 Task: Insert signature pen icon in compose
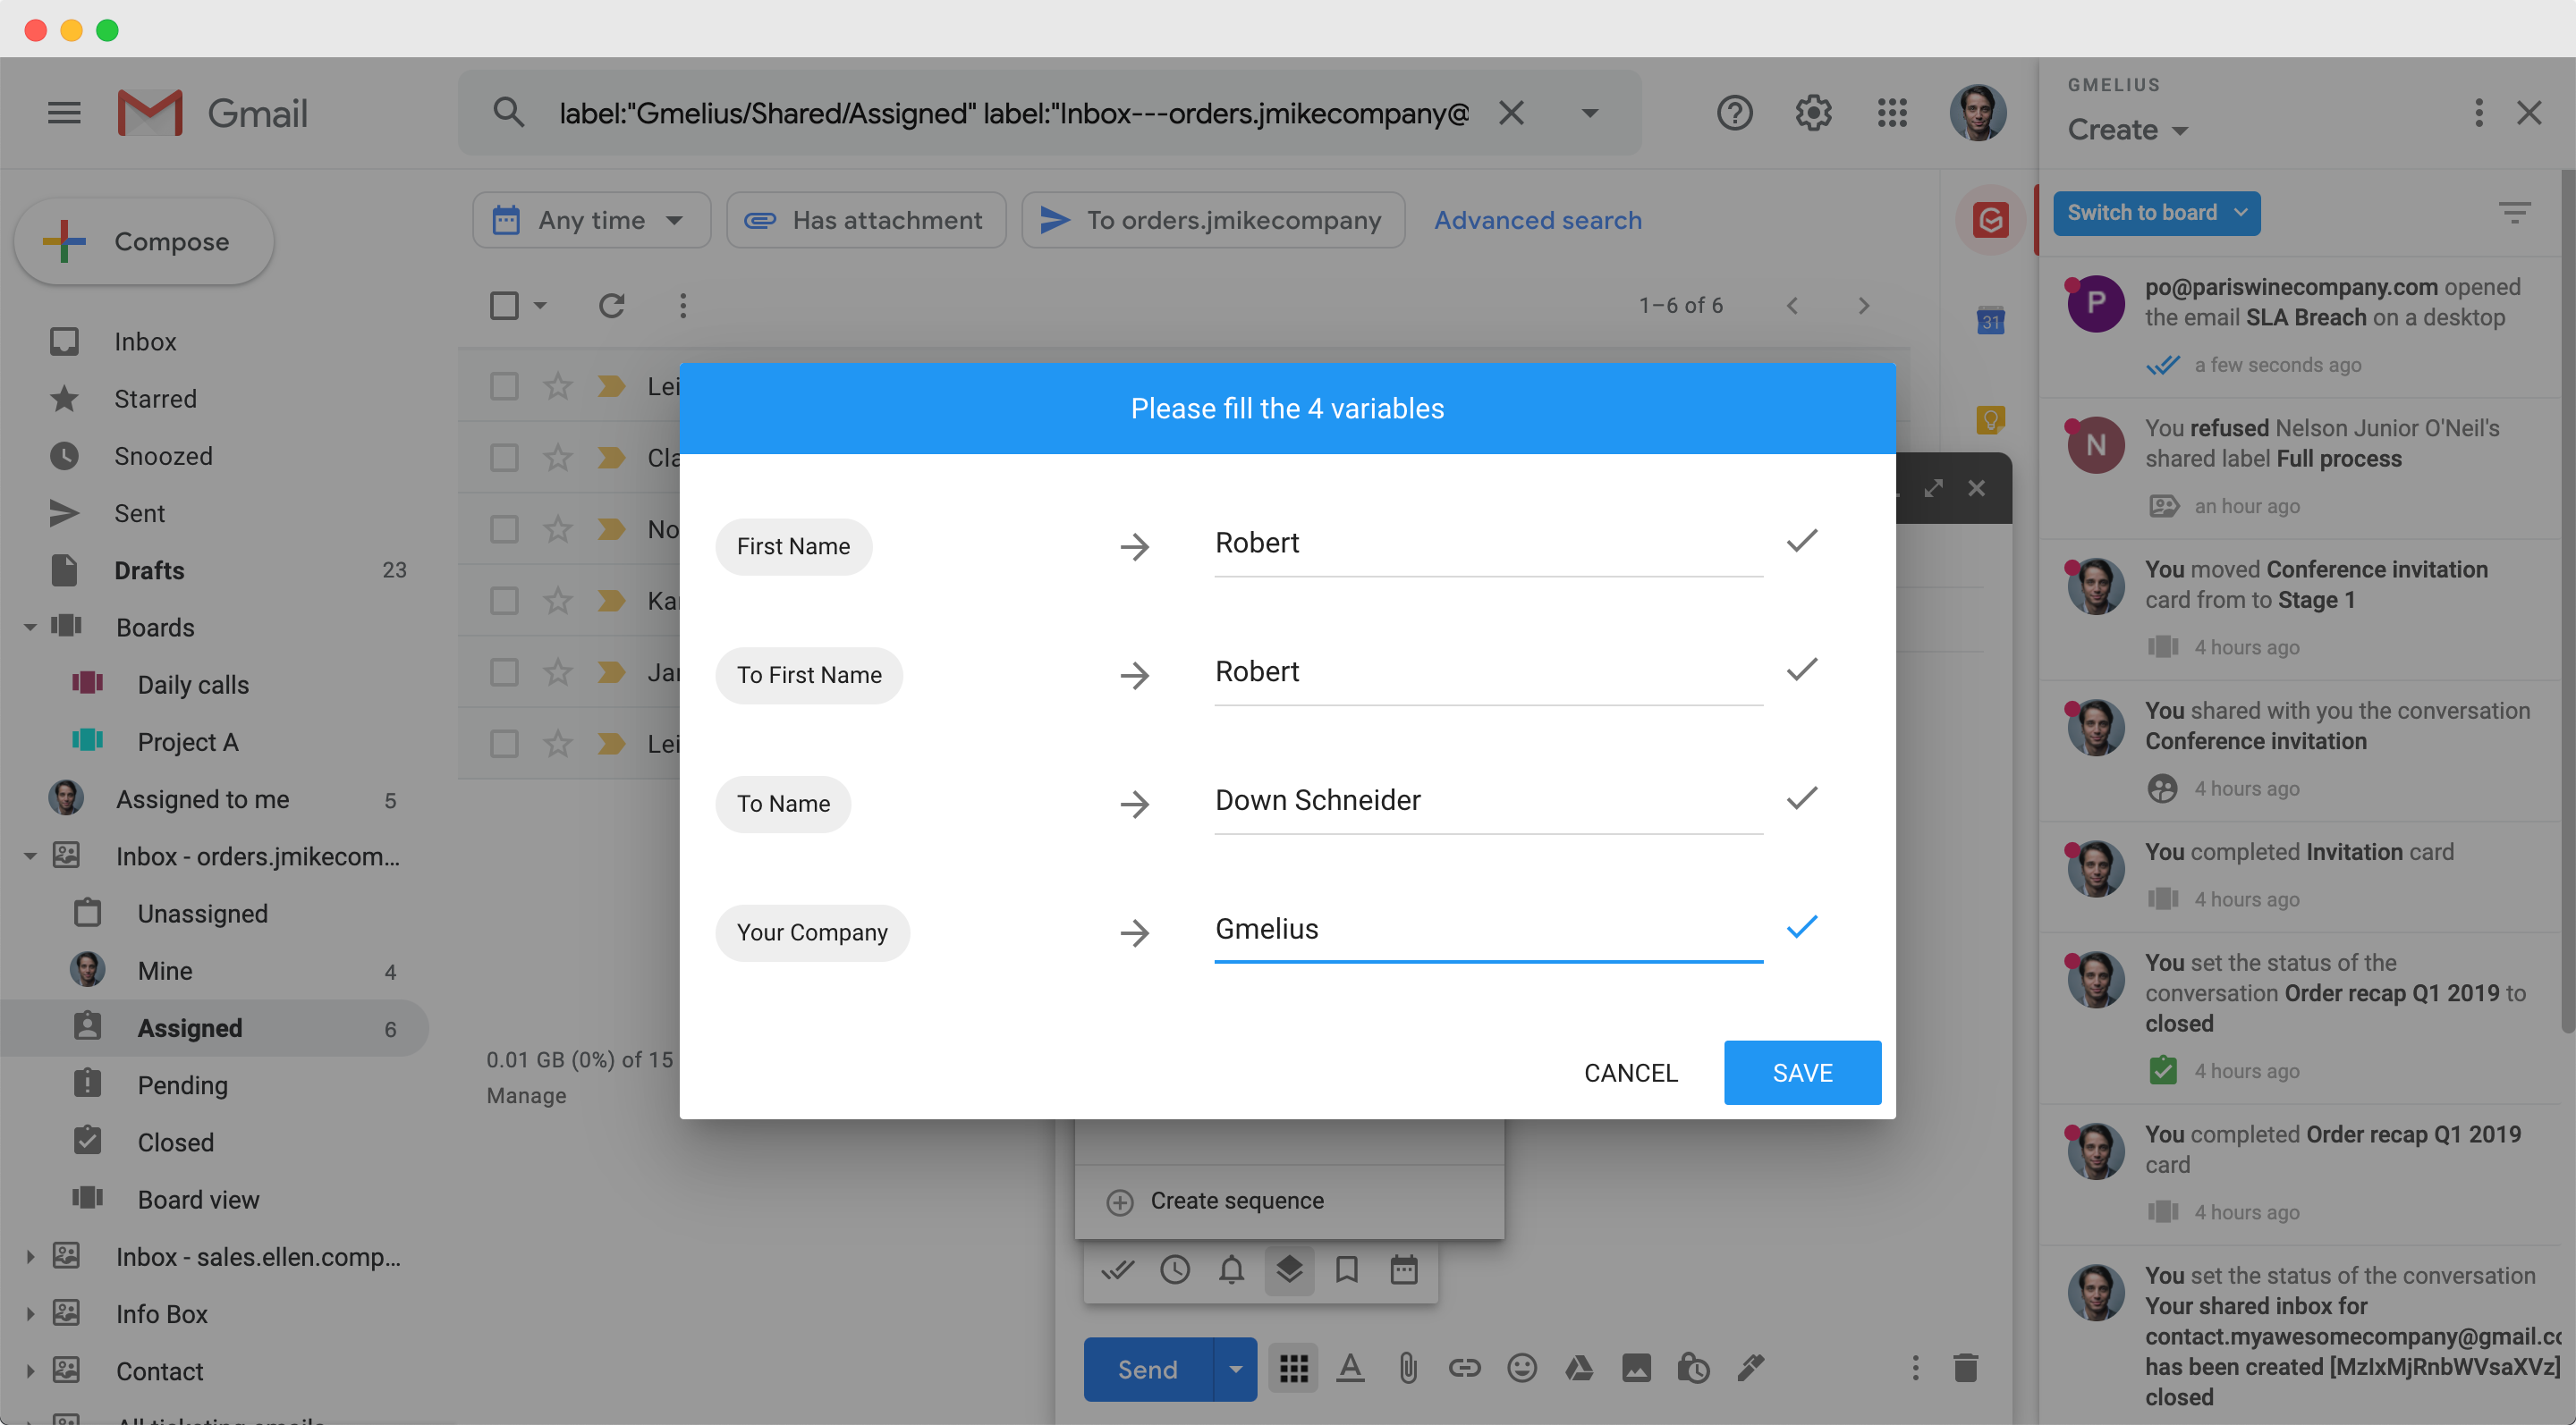point(1750,1368)
